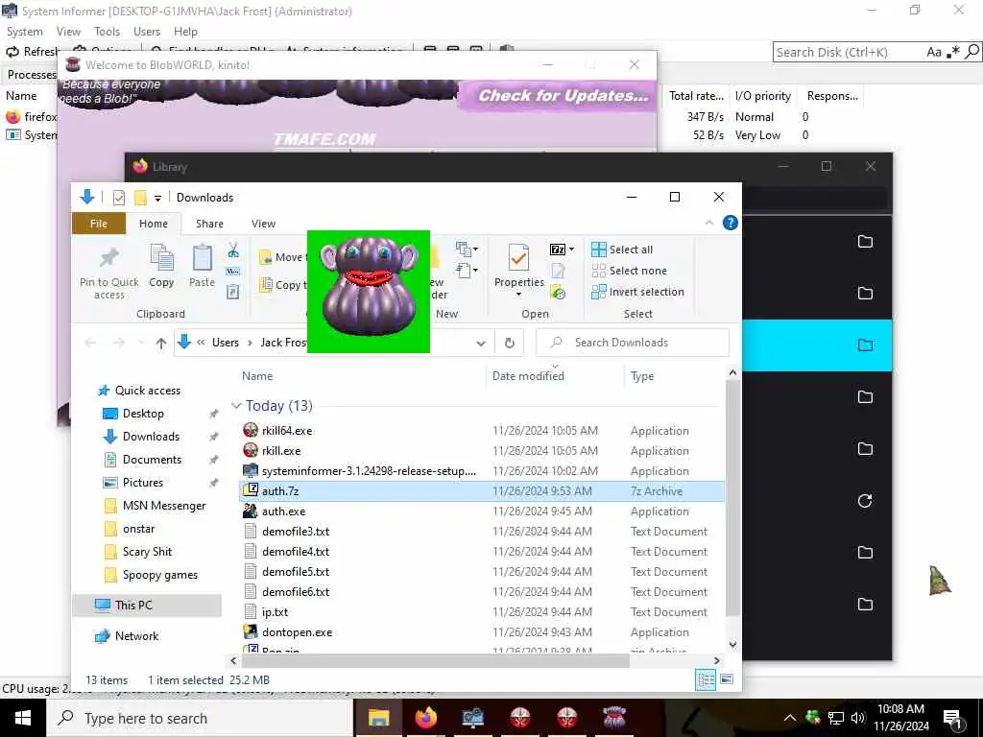The image size is (983, 737).
Task: Open Explorer help blue question mark
Action: click(730, 223)
